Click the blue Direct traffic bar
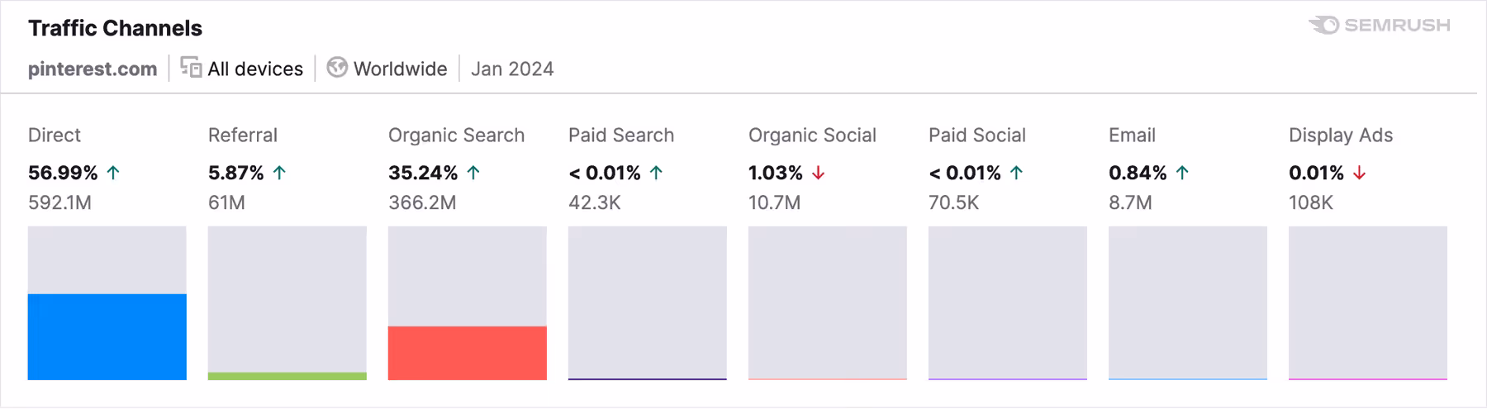This screenshot has width=1487, height=409. coord(107,336)
